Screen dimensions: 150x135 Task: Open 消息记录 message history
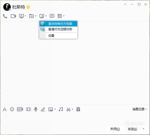point(138,109)
